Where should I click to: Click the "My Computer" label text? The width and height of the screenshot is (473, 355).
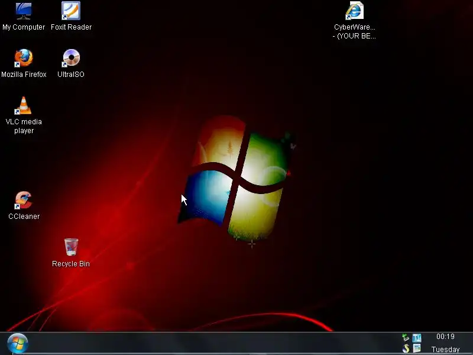point(24,27)
